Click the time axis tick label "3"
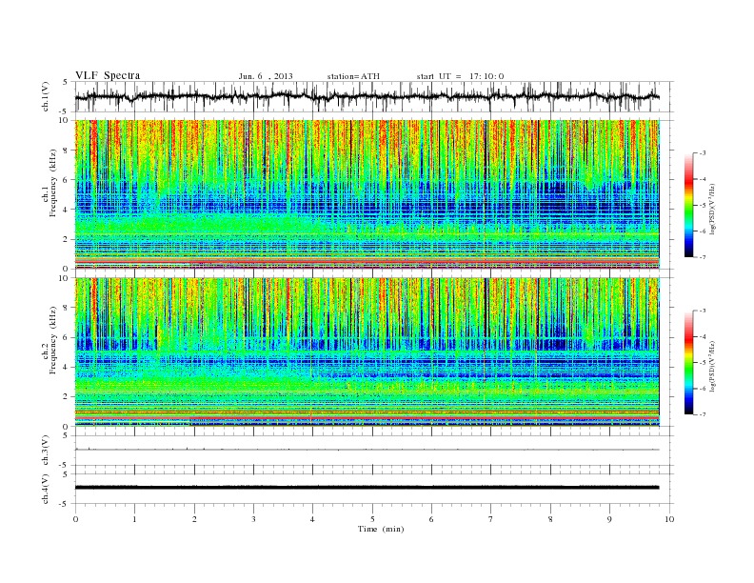Image resolution: width=754 pixels, height=583 pixels. 253,519
